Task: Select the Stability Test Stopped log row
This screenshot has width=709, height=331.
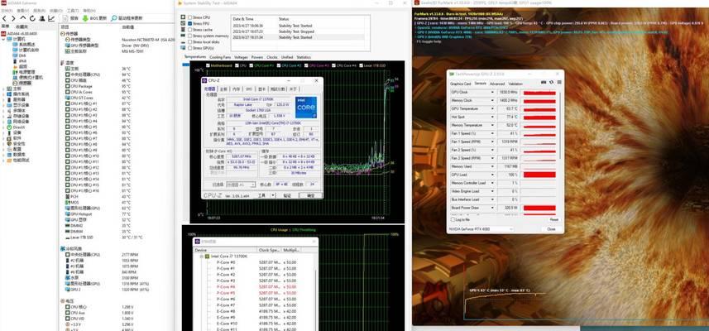Action: pyautogui.click(x=299, y=32)
